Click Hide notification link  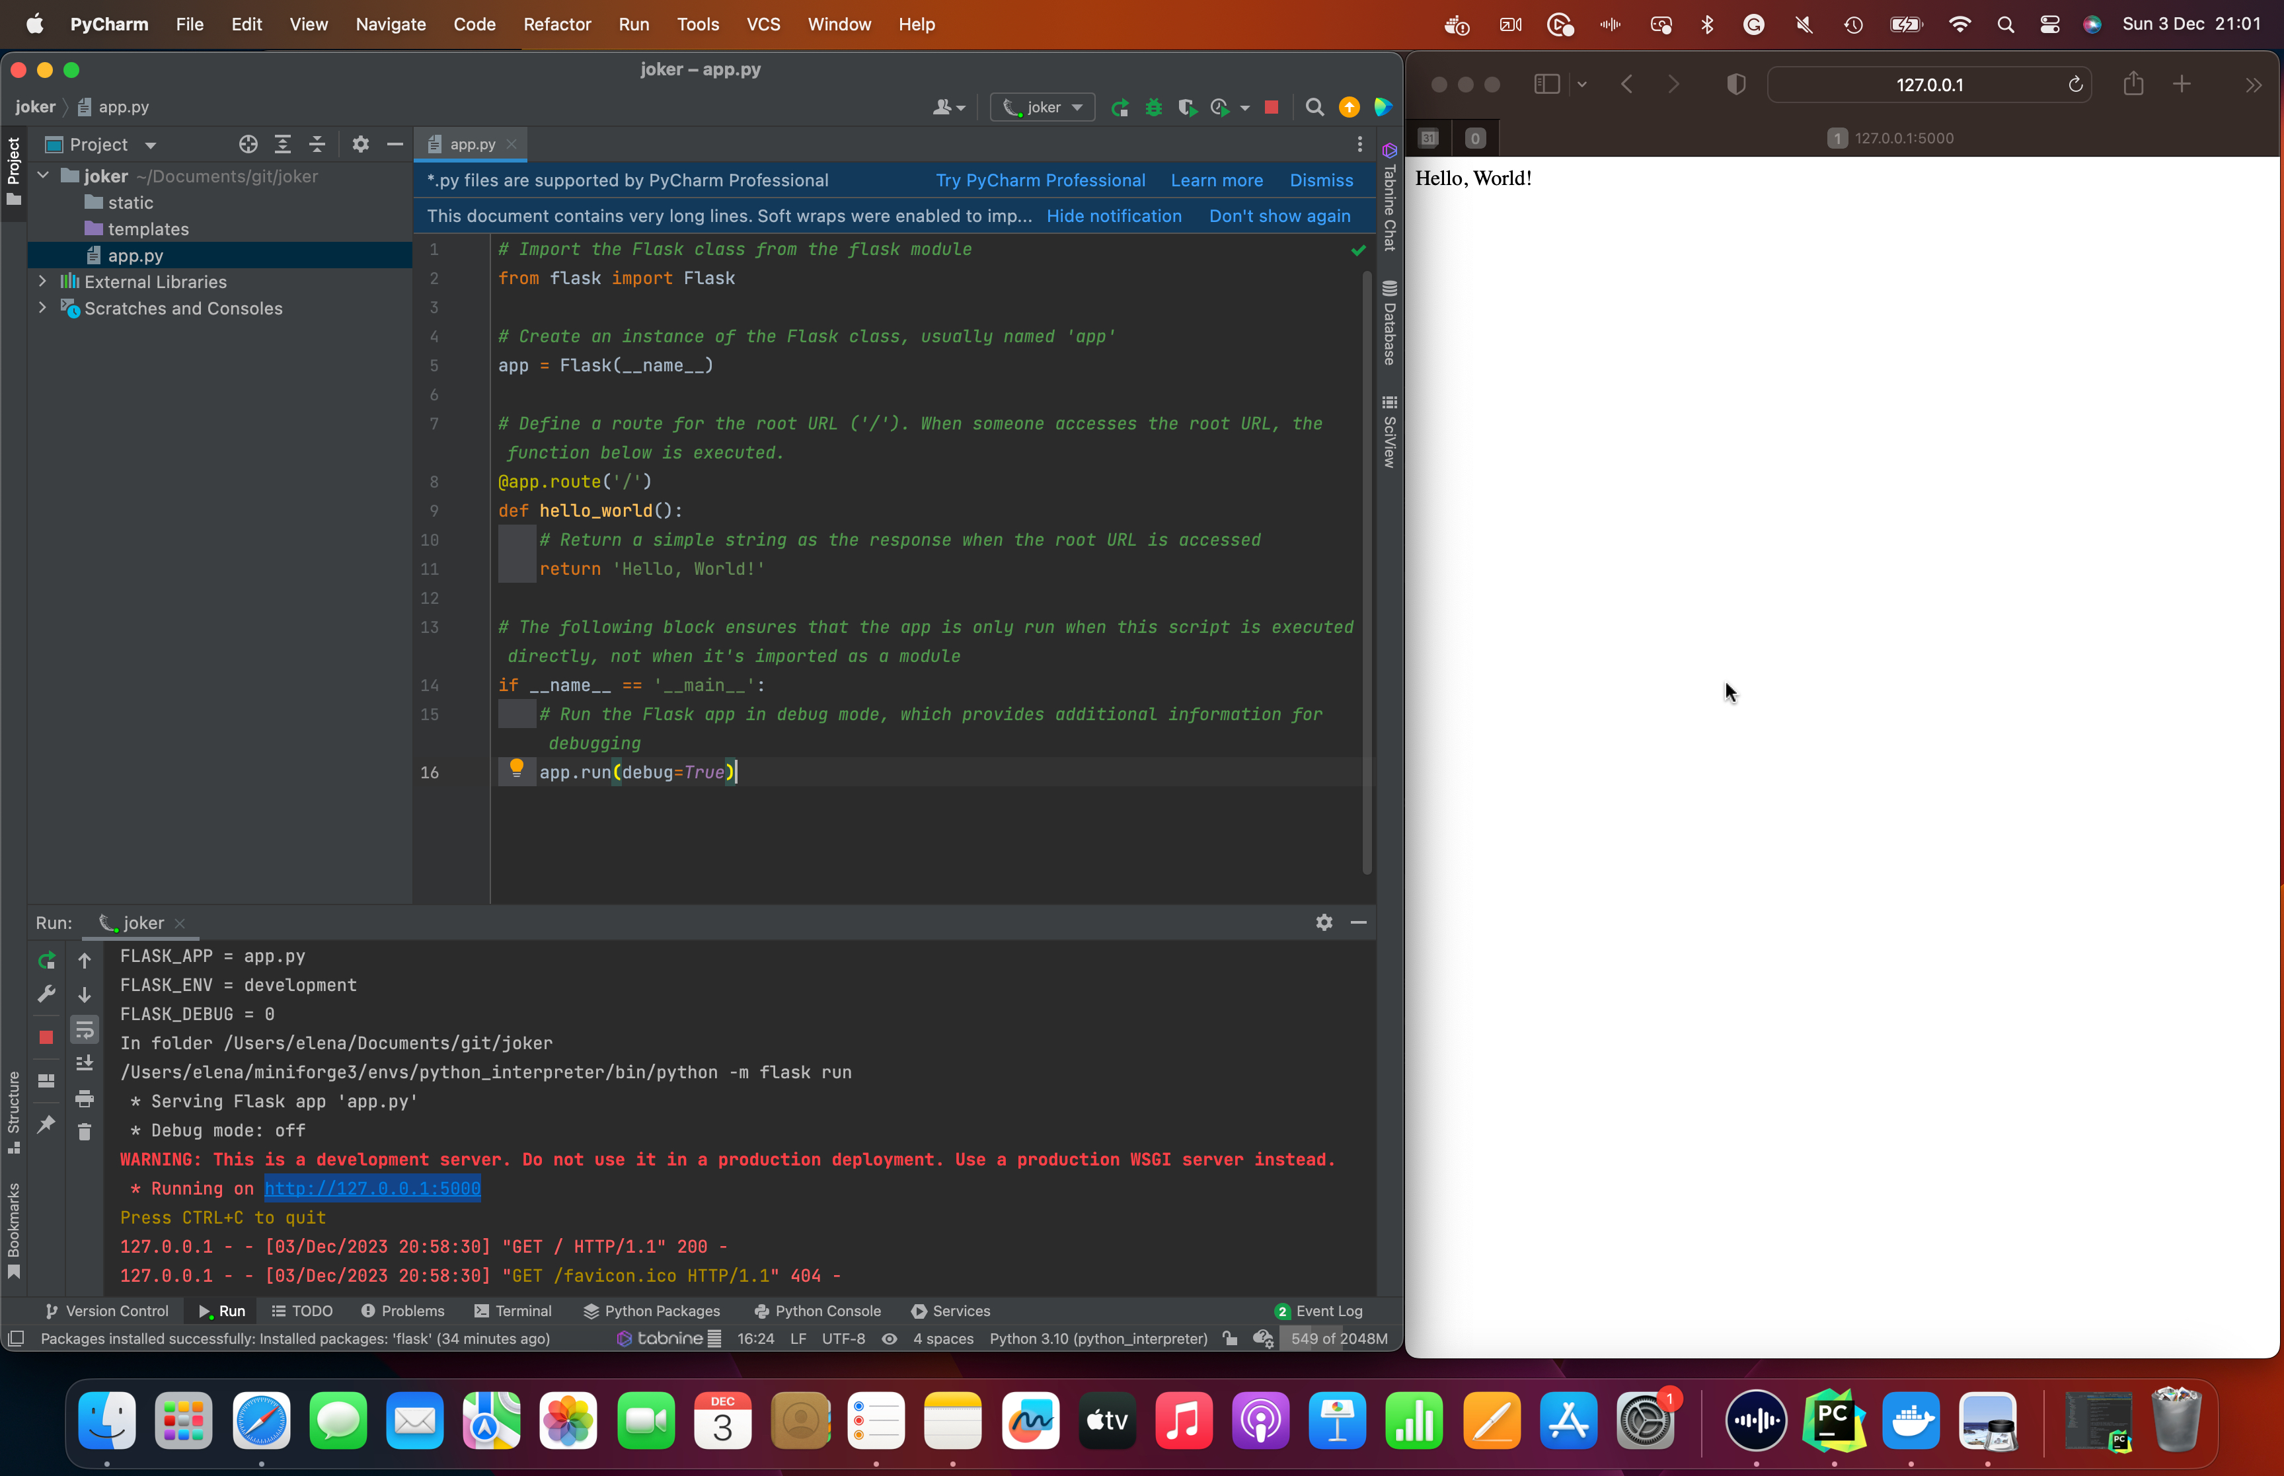coord(1114,215)
